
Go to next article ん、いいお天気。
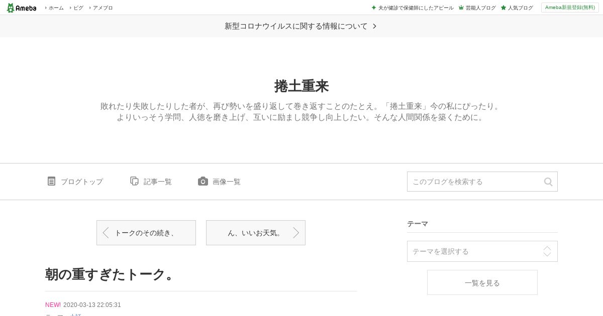pyautogui.click(x=256, y=233)
